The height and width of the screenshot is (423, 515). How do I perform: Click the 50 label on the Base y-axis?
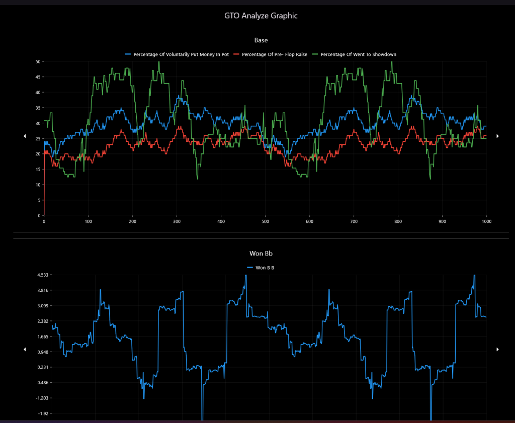[x=38, y=61]
